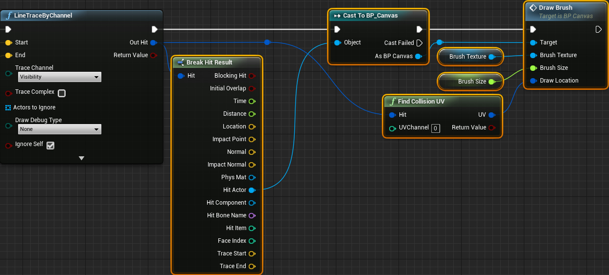Enable the Trace Complex checkbox

62,93
